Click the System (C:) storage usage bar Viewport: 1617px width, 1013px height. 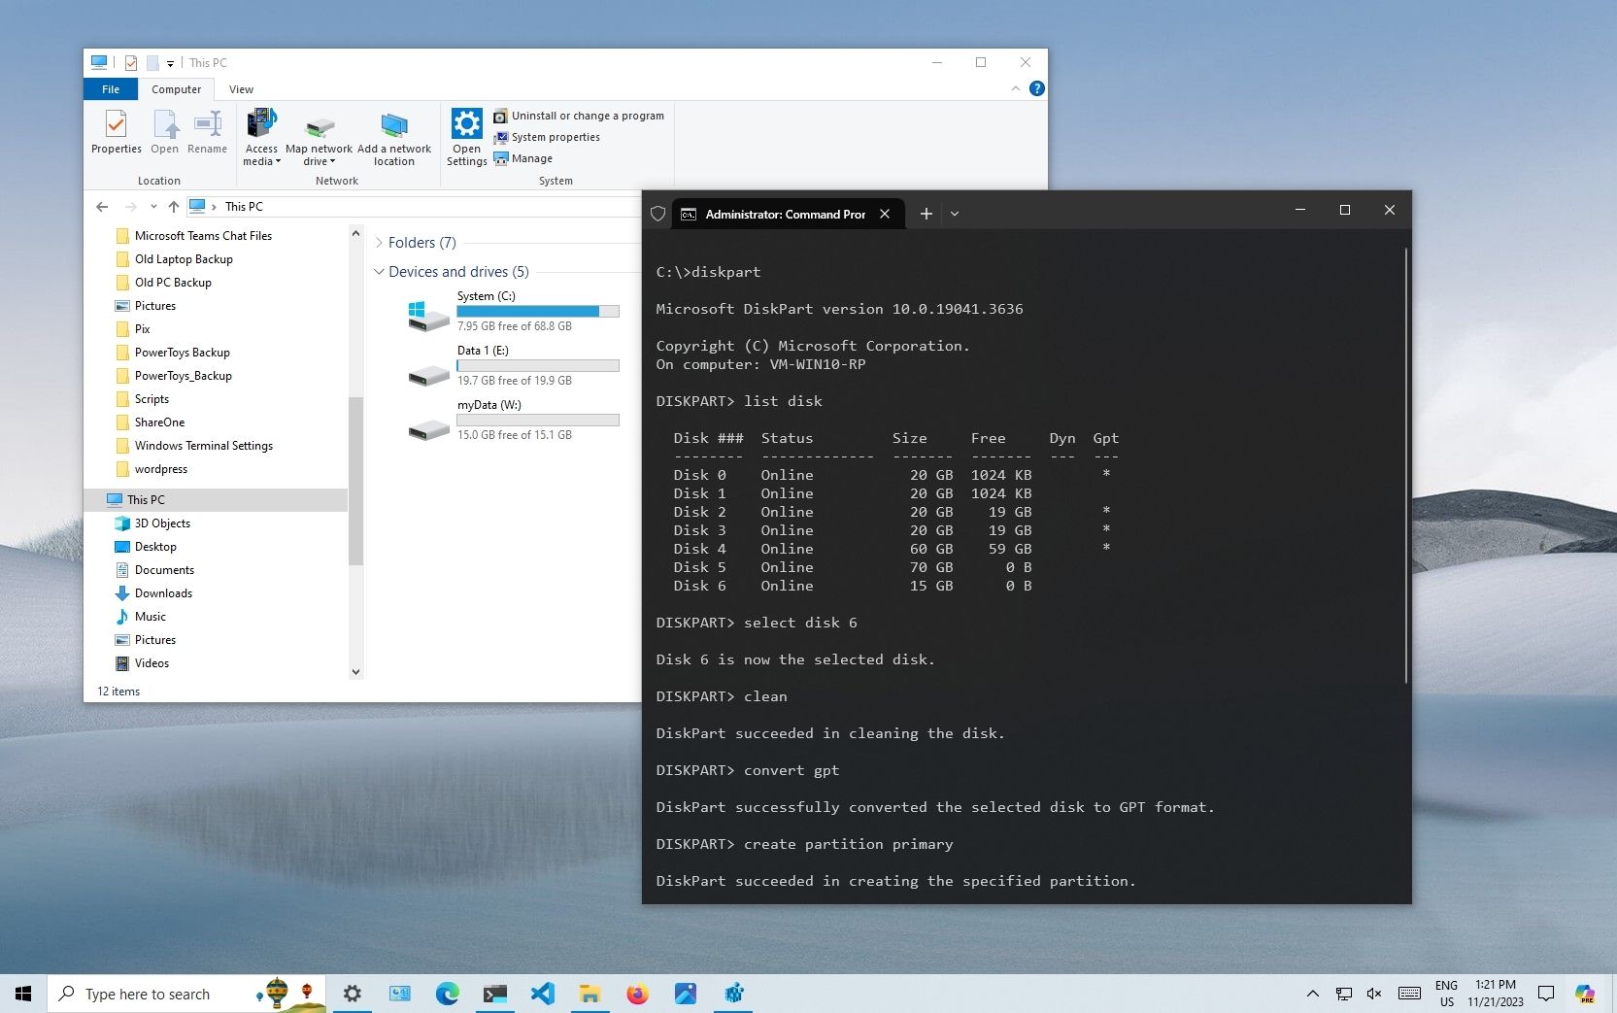tap(538, 311)
